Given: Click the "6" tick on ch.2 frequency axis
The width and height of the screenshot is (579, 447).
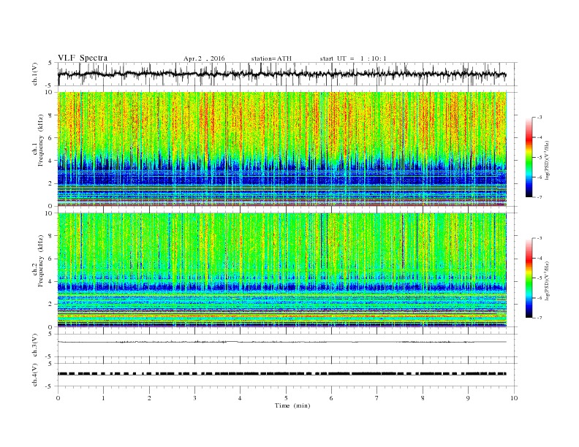Looking at the screenshot, I should pos(50,259).
